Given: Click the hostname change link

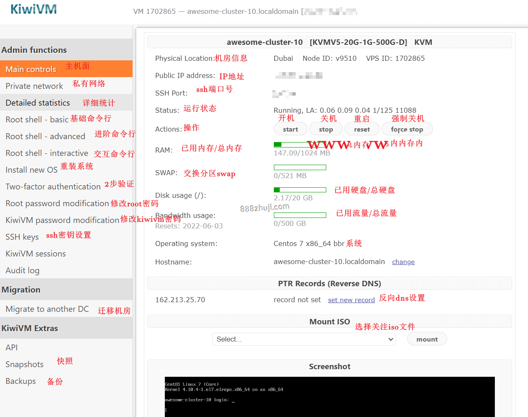Looking at the screenshot, I should click(x=403, y=262).
